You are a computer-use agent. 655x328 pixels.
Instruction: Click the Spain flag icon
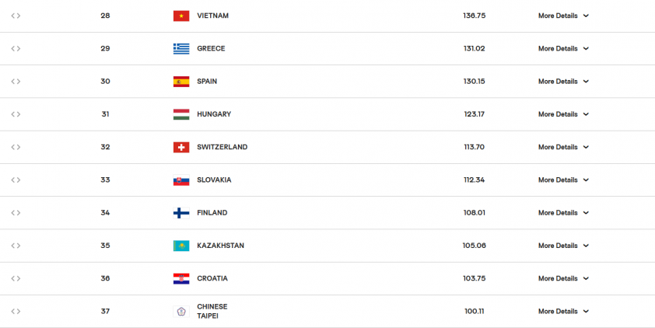(180, 82)
